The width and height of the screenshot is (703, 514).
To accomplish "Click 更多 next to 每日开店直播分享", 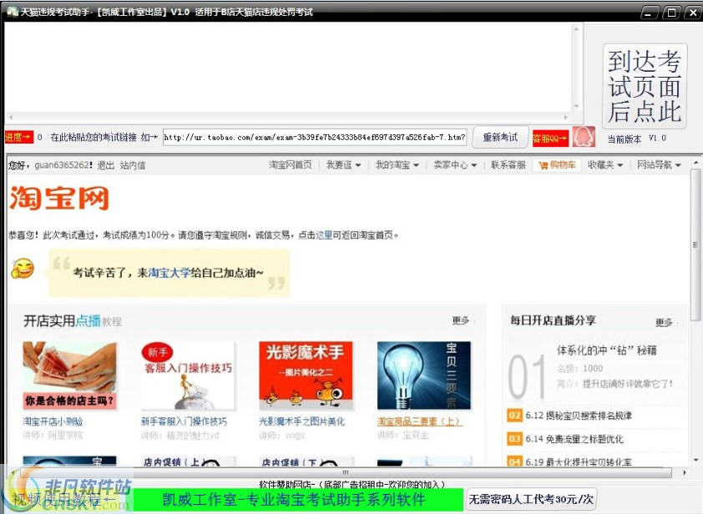I will pos(664,322).
